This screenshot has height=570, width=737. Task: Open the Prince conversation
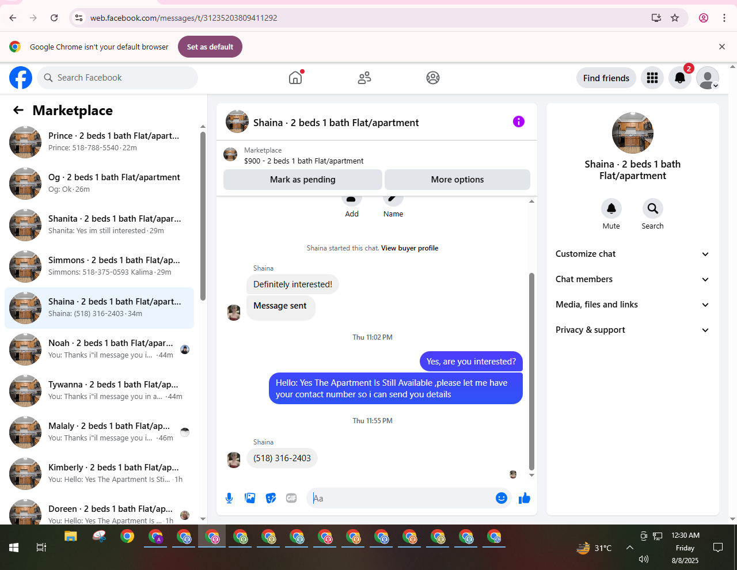click(99, 142)
